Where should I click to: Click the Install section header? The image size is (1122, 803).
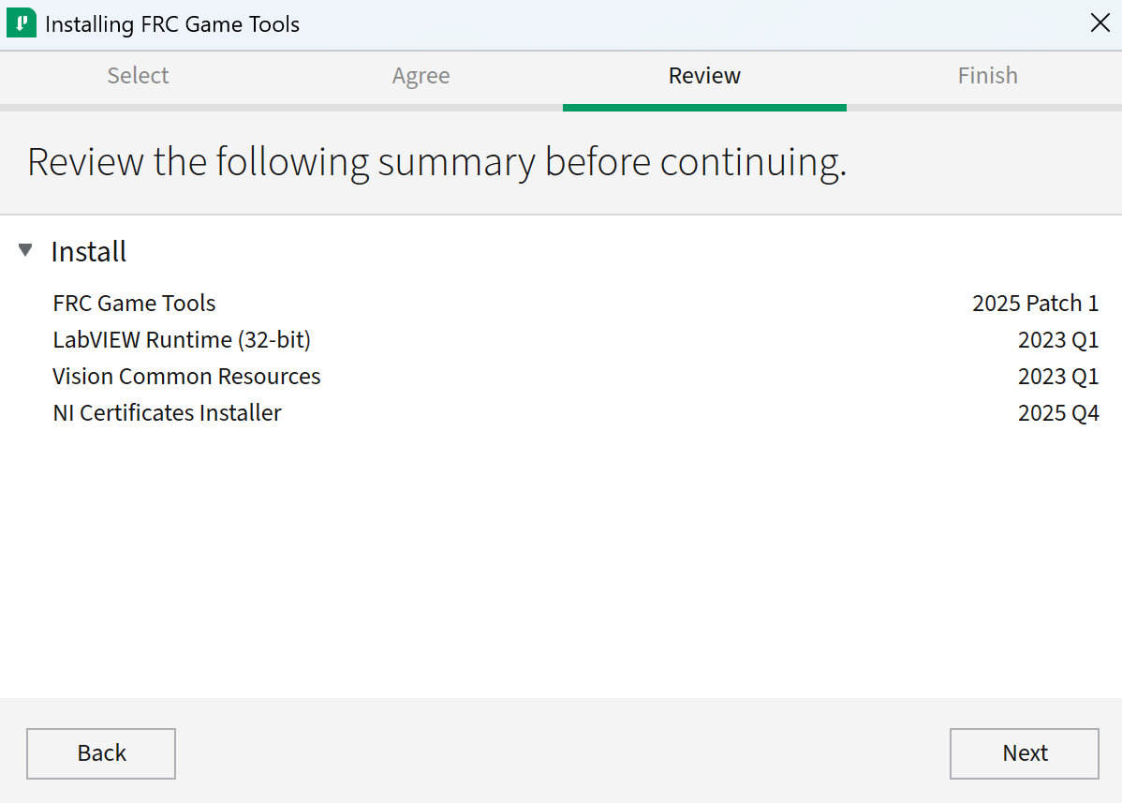pos(89,251)
